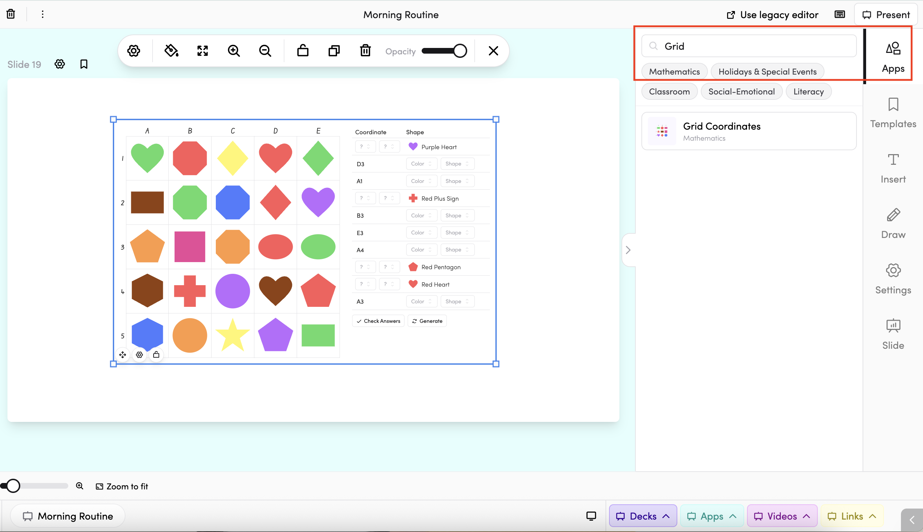Screen dimensions: 923x532
Task: Switch to the Templates sidebar tab
Action: pyautogui.click(x=893, y=113)
